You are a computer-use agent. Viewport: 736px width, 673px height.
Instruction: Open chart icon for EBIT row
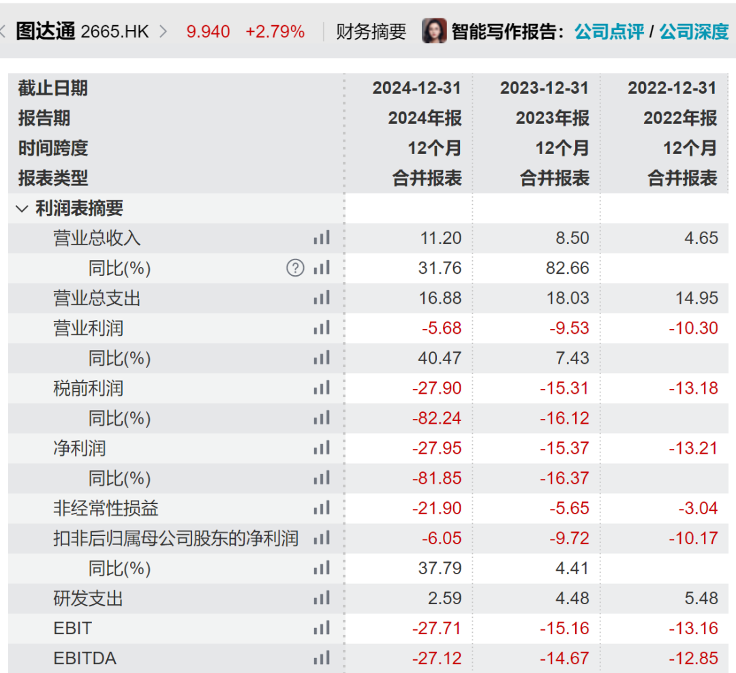(x=322, y=628)
